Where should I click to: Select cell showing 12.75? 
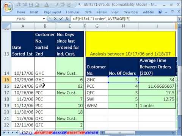click(x=157, y=99)
